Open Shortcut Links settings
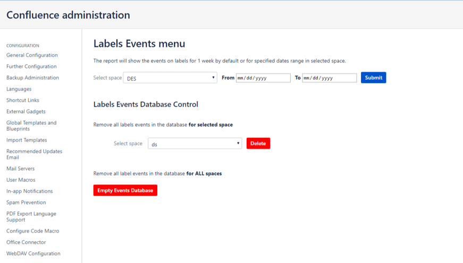This screenshot has height=263, width=463. 23,100
